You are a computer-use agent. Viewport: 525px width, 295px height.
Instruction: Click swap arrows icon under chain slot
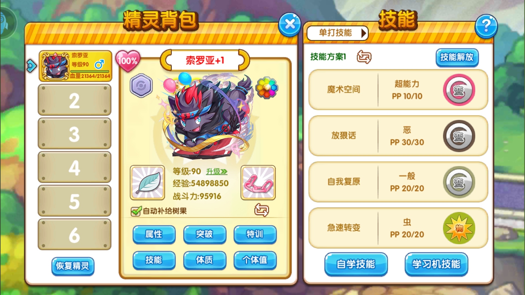click(261, 210)
